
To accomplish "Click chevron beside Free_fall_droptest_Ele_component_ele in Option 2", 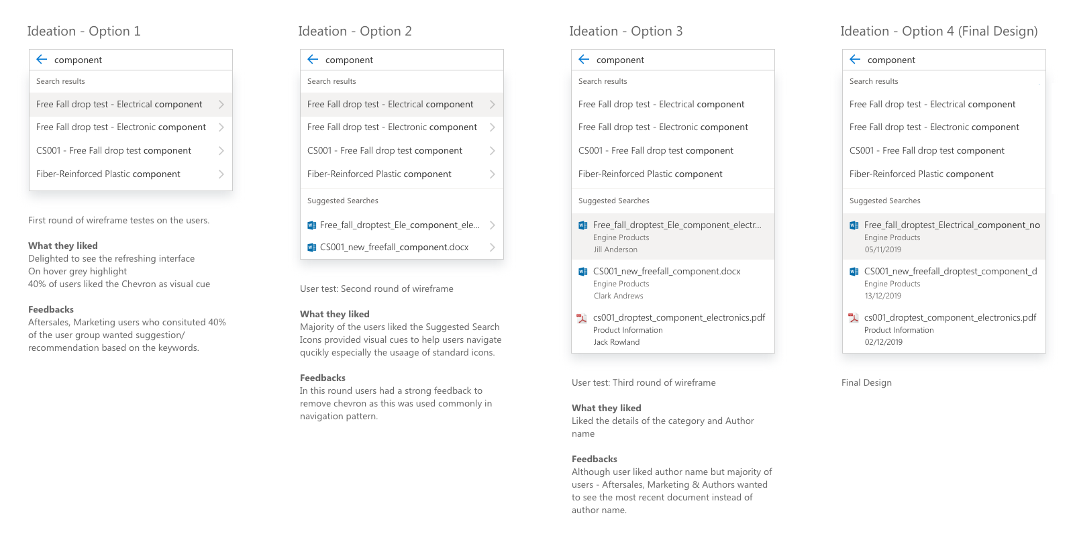I will coord(493,225).
